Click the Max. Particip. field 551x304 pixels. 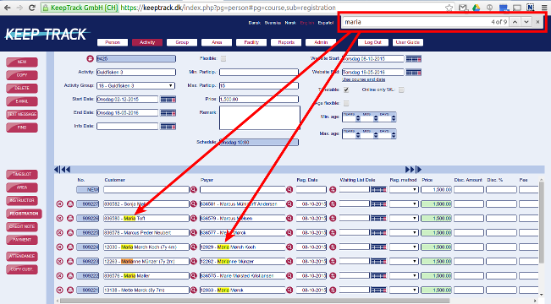click(x=259, y=85)
